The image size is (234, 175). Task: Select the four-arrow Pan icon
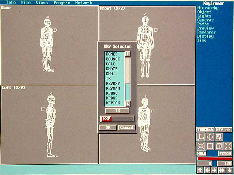pos(210,137)
